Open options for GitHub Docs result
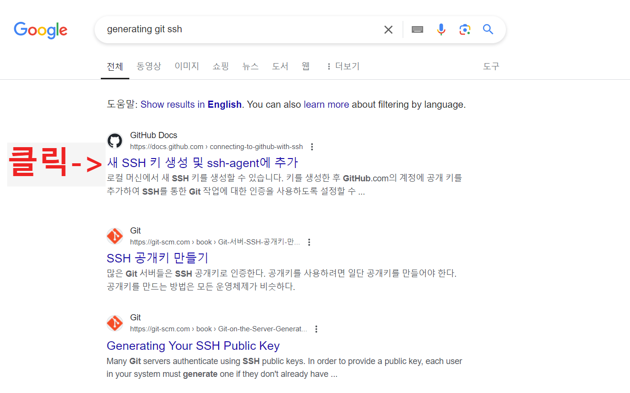Screen dimensions: 630x393 [x=312, y=147]
